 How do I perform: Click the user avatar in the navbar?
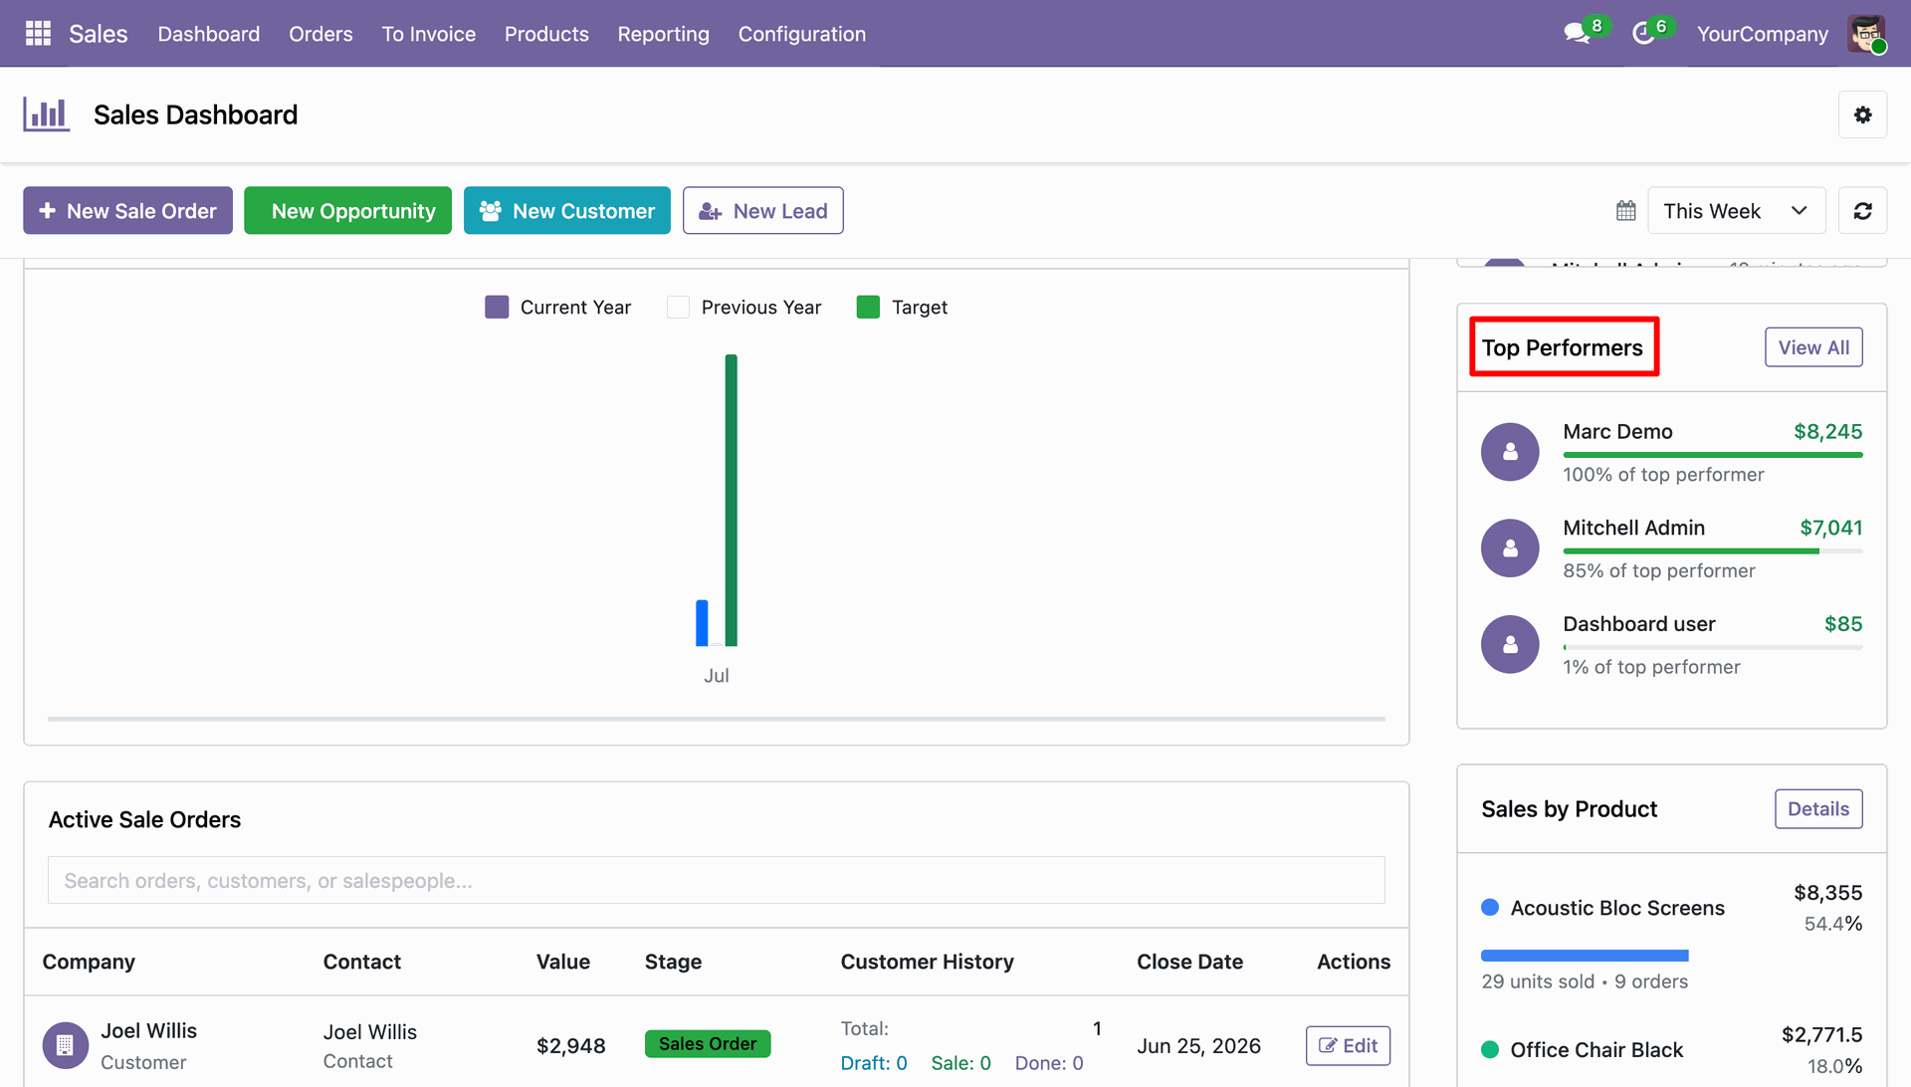click(1866, 34)
